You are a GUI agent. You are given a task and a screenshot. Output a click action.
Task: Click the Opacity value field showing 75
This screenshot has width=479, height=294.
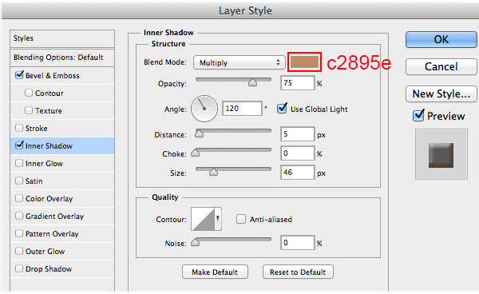[297, 83]
